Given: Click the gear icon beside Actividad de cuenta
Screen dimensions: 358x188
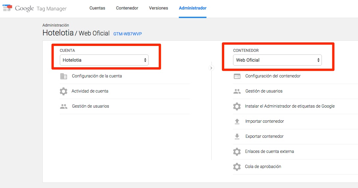Looking at the screenshot, I should coord(63,91).
